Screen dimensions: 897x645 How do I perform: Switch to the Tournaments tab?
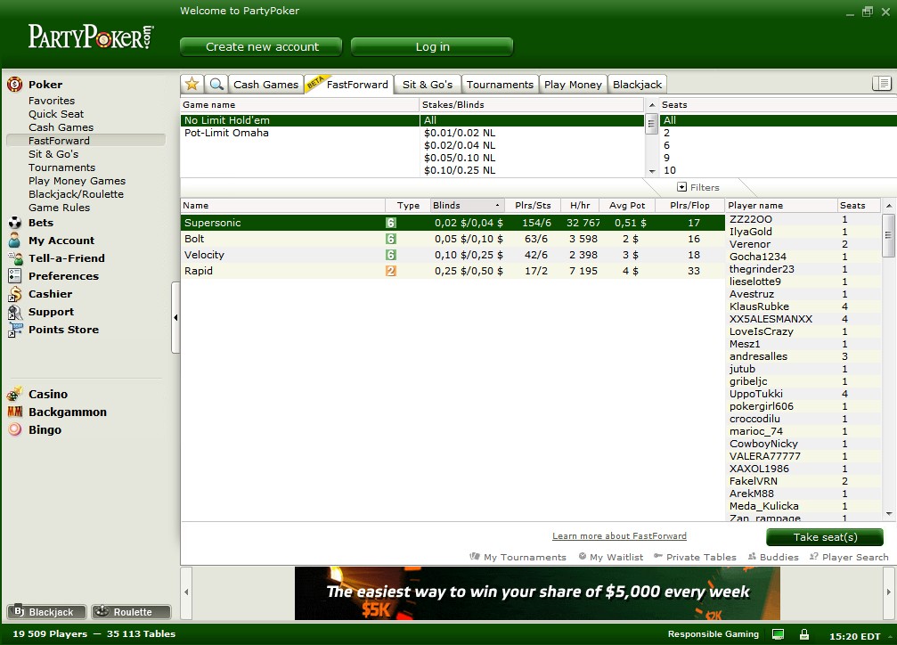click(500, 84)
